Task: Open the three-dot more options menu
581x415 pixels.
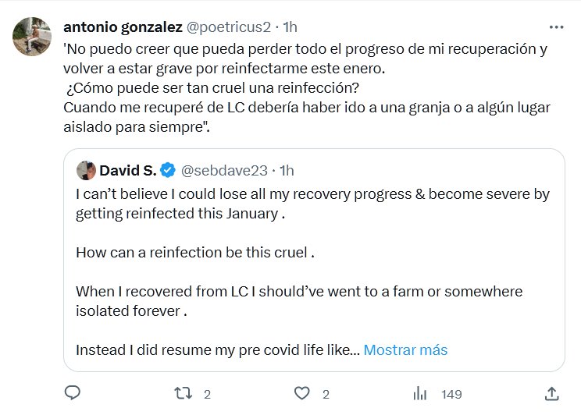Action: pos(556,27)
